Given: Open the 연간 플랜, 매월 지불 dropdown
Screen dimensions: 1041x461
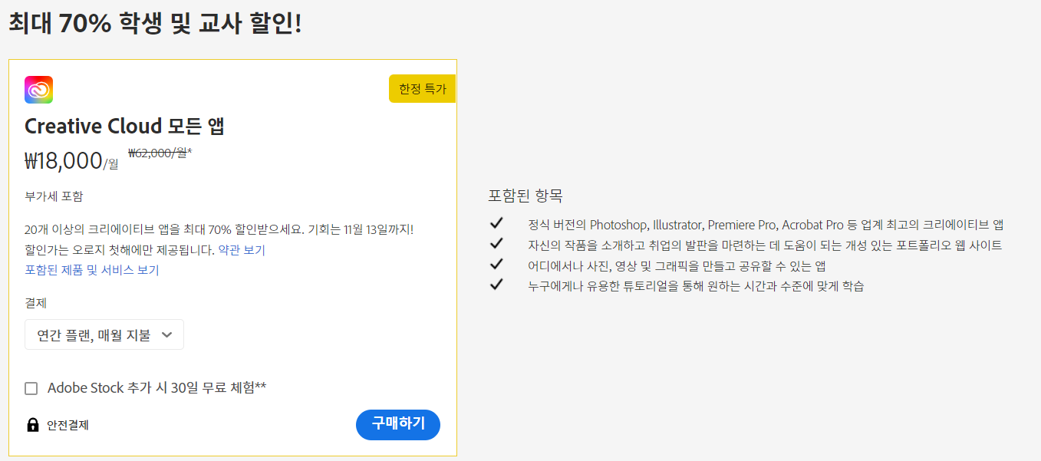Looking at the screenshot, I should pyautogui.click(x=104, y=334).
